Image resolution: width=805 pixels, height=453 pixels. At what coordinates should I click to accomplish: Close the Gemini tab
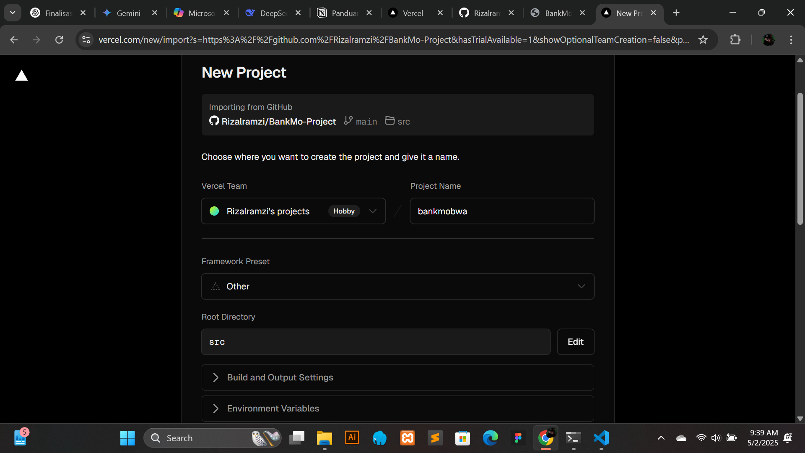pyautogui.click(x=155, y=13)
